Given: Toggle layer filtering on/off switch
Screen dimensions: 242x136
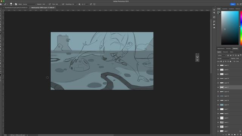Looking at the screenshot, I should [241, 55].
